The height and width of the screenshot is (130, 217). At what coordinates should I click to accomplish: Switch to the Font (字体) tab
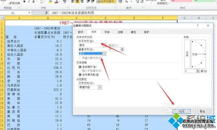107,32
